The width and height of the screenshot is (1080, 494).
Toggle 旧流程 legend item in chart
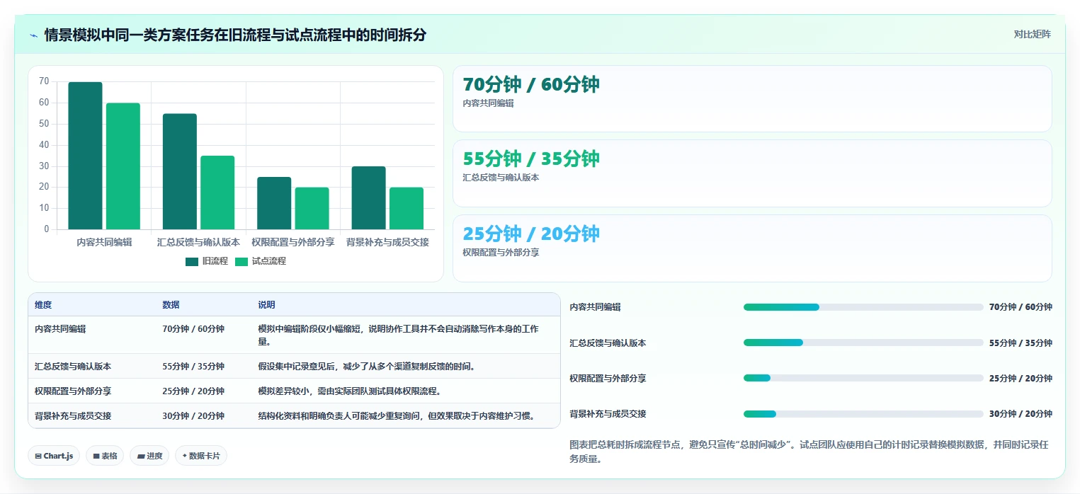pyautogui.click(x=207, y=261)
